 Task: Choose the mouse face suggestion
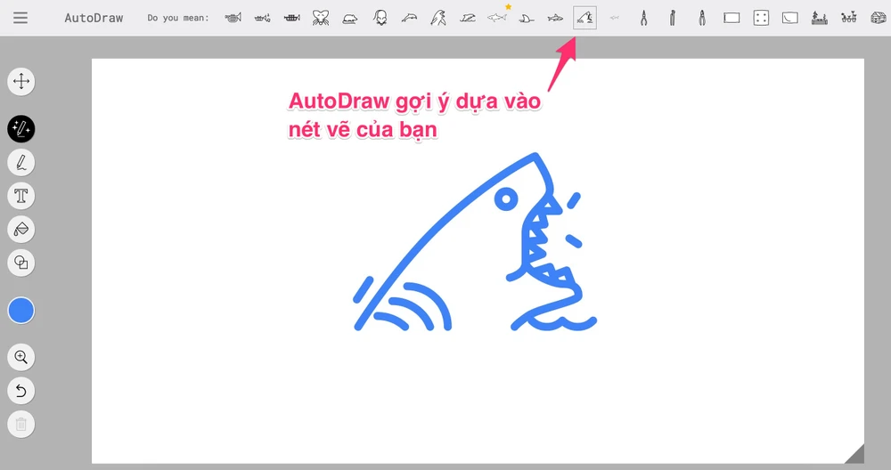[321, 18]
